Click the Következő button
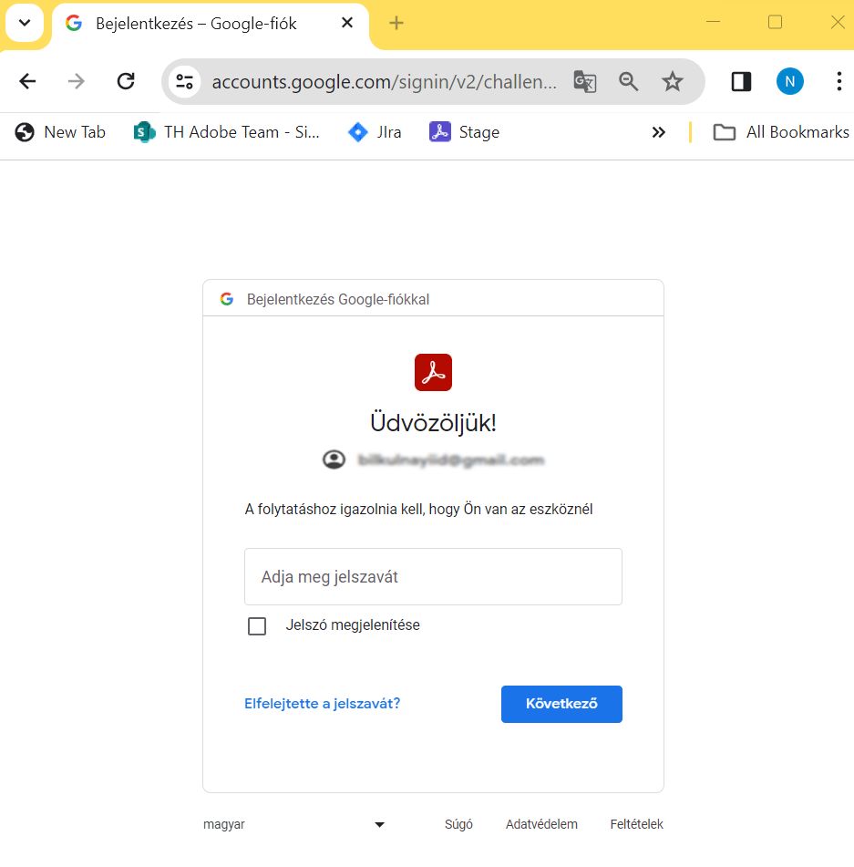Image resolution: width=854 pixels, height=867 pixels. (x=561, y=703)
